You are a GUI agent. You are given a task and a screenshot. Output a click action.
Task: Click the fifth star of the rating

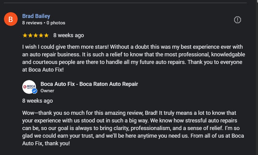point(46,35)
